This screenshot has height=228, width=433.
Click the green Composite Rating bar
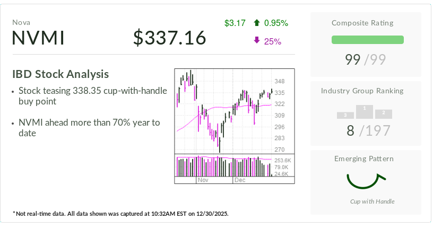click(367, 40)
